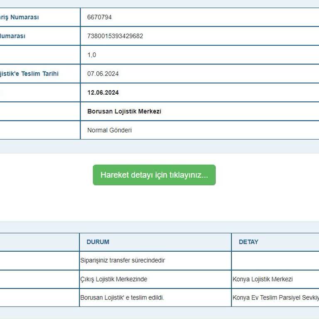
Task: Click the bold date 12.06.2024
Action: pyautogui.click(x=103, y=93)
